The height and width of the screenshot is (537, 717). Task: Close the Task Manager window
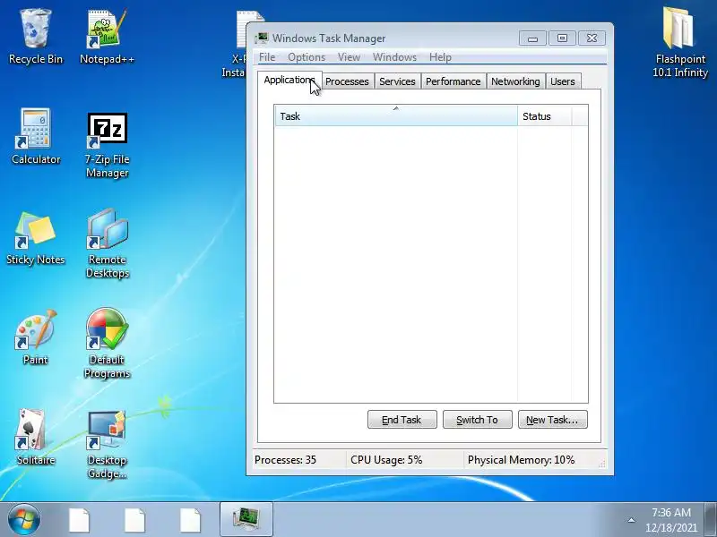pyautogui.click(x=592, y=38)
